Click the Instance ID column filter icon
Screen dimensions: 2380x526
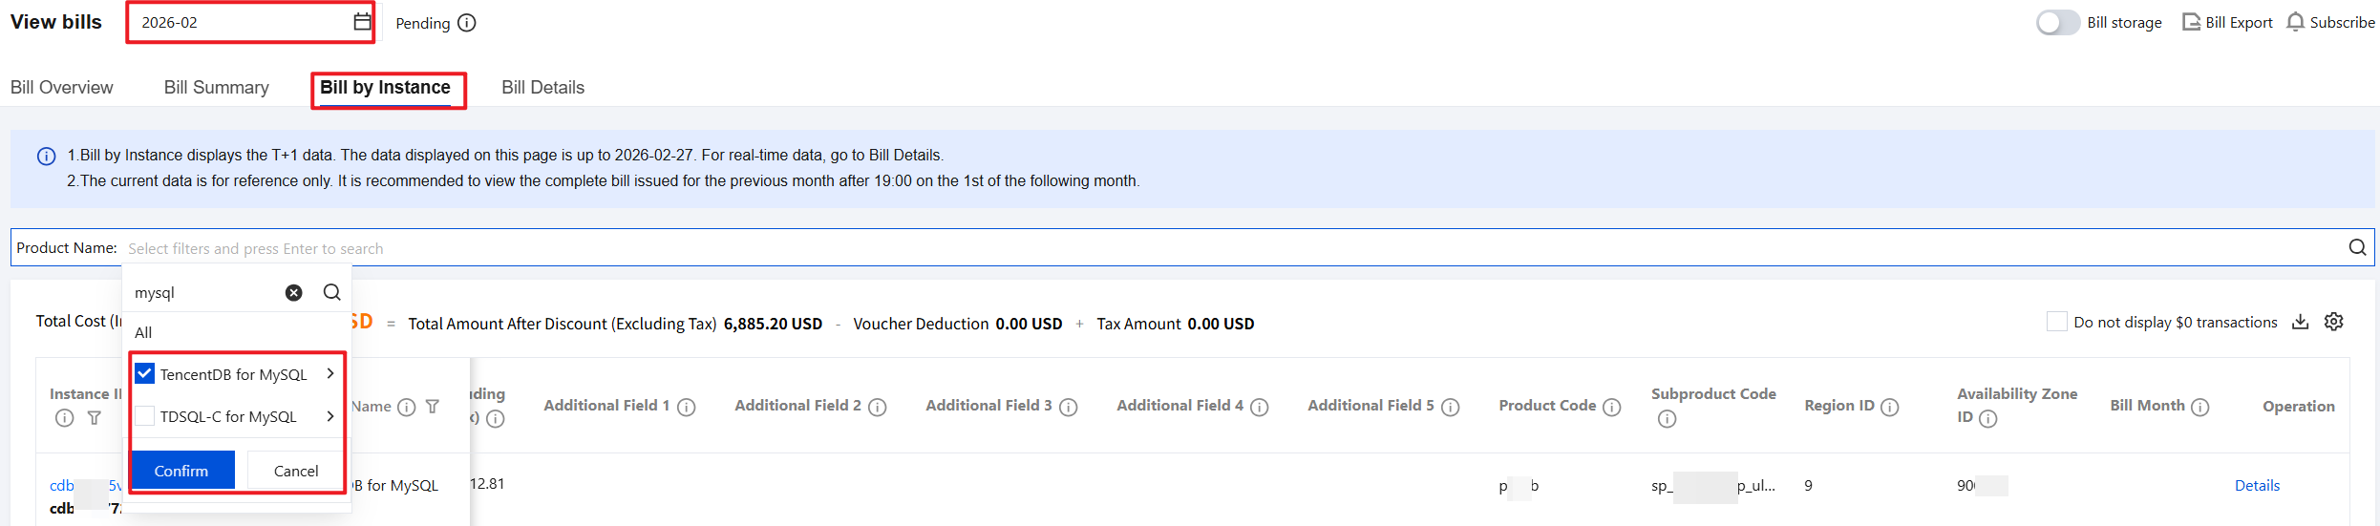95,418
